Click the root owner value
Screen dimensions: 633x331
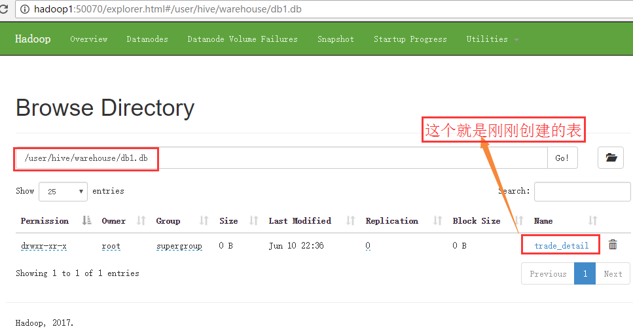[111, 246]
